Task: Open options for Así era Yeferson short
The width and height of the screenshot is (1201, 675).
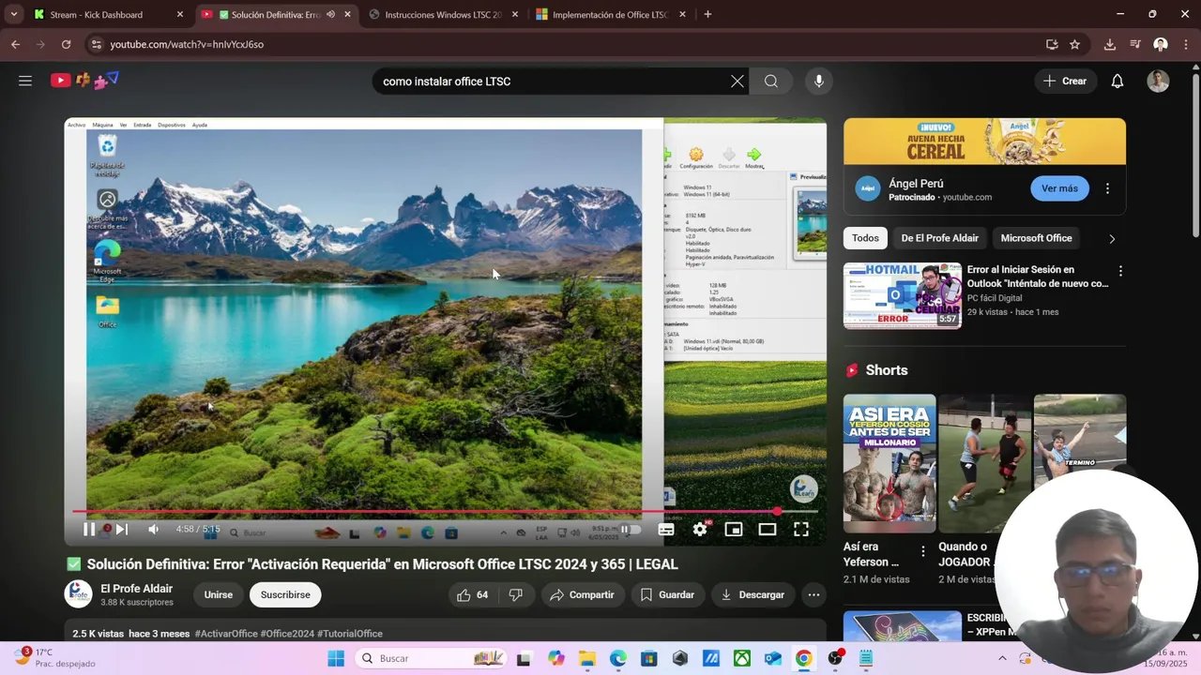Action: (x=923, y=552)
